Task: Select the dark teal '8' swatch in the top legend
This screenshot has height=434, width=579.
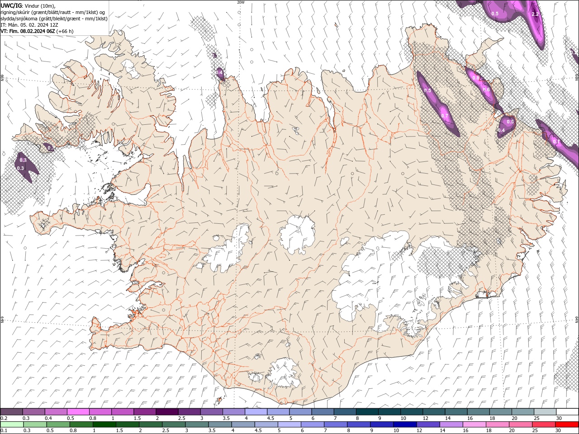Action: [367, 412]
